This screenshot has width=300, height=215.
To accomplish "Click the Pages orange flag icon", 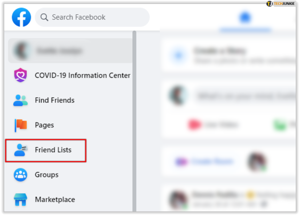I will (21, 125).
